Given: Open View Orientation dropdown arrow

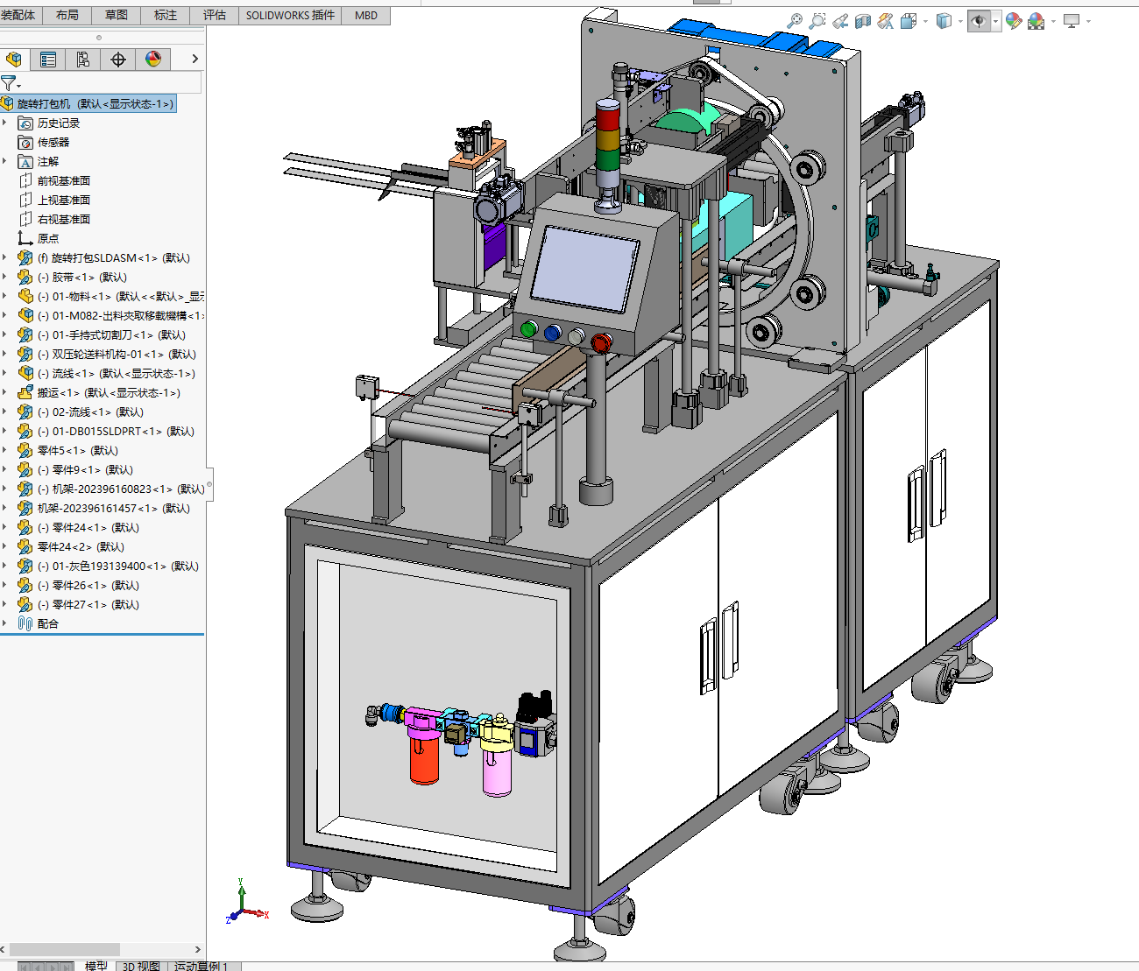Looking at the screenshot, I should [925, 21].
